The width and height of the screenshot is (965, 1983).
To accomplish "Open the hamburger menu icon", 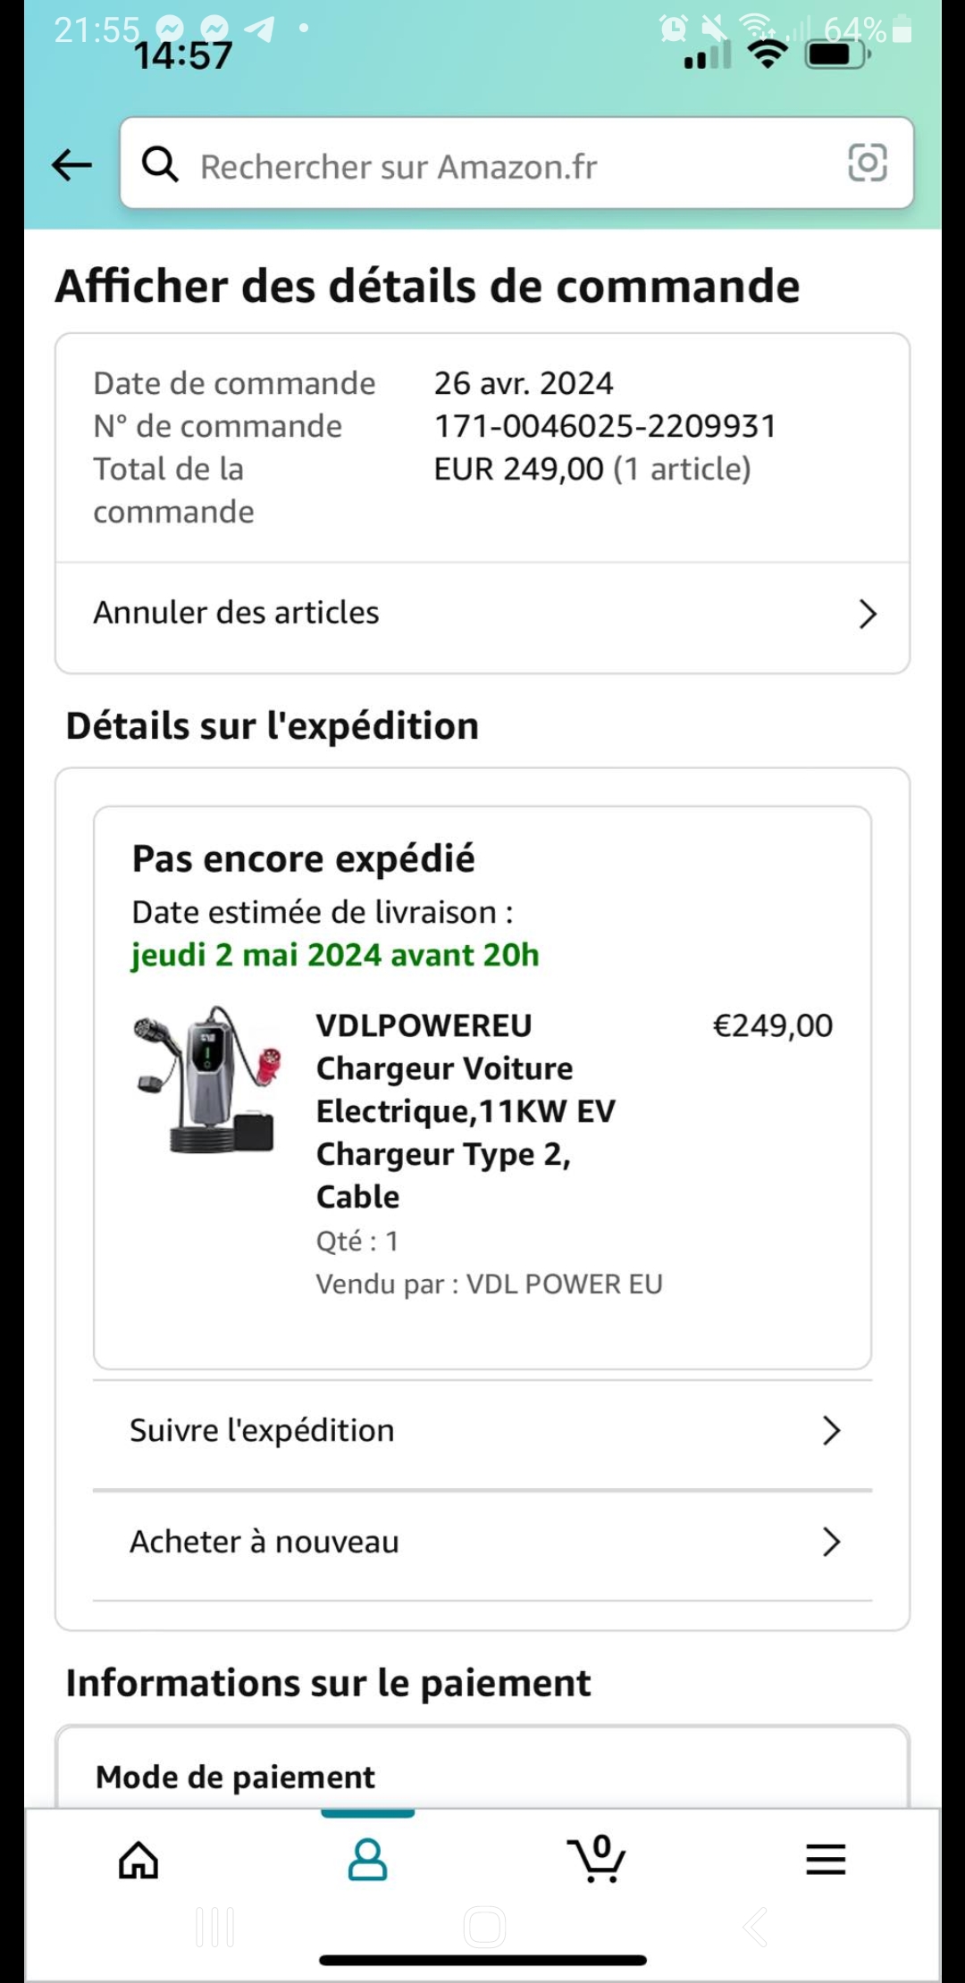I will pyautogui.click(x=826, y=1860).
